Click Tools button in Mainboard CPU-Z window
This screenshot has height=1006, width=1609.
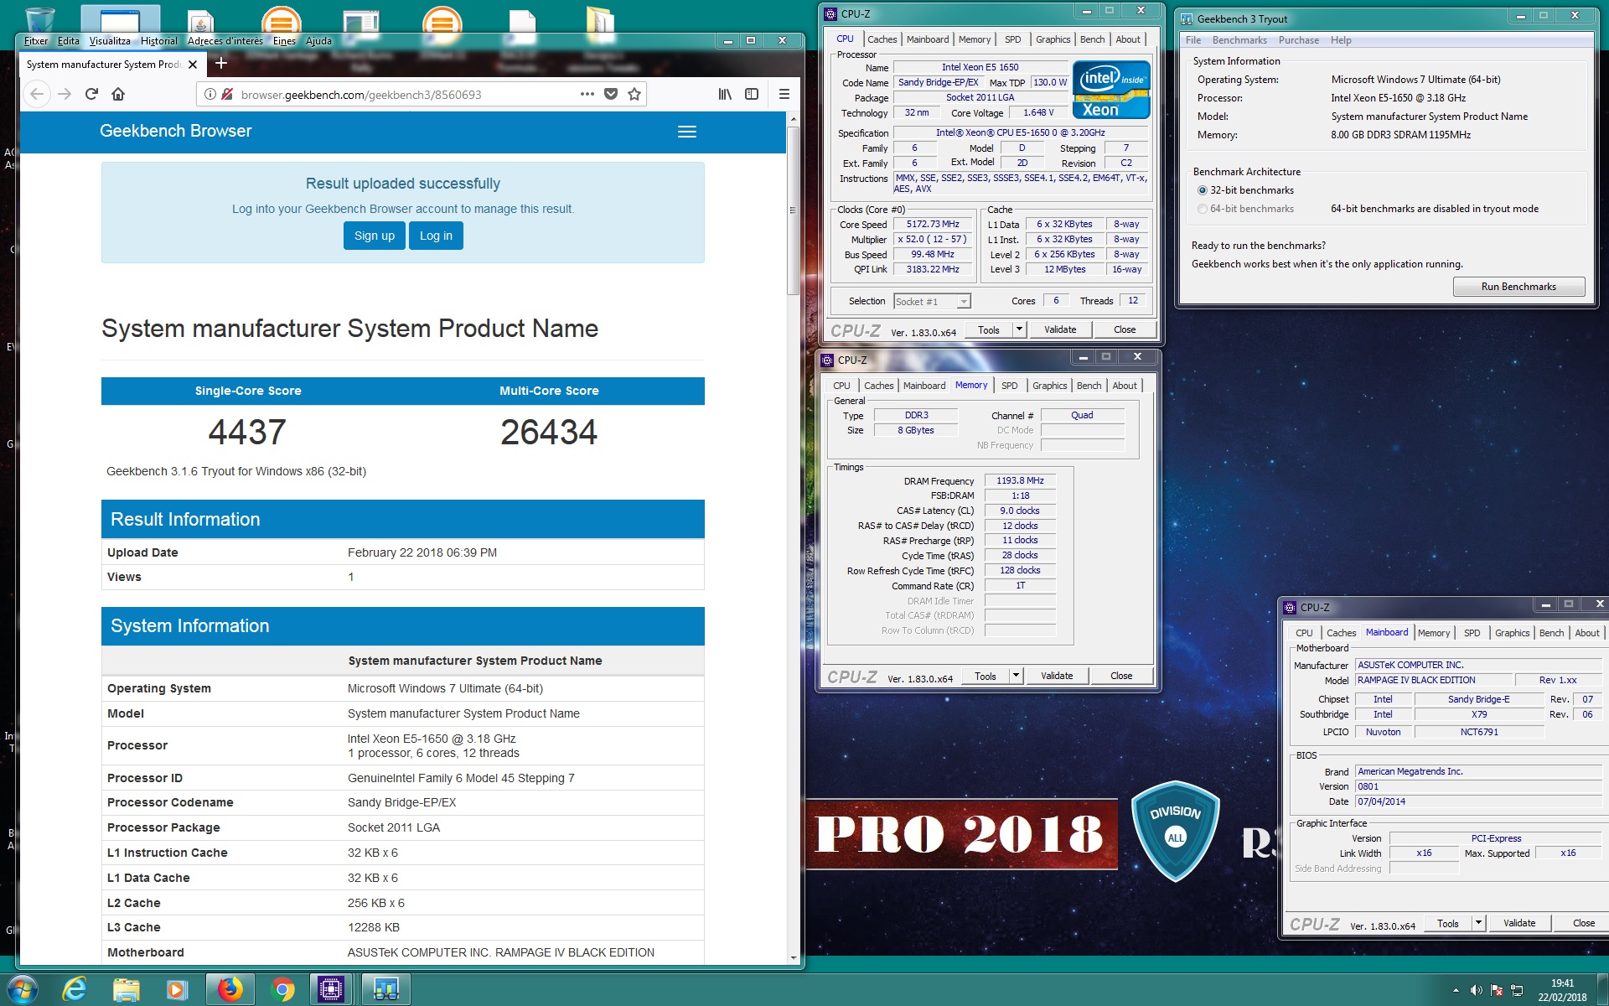[1448, 923]
